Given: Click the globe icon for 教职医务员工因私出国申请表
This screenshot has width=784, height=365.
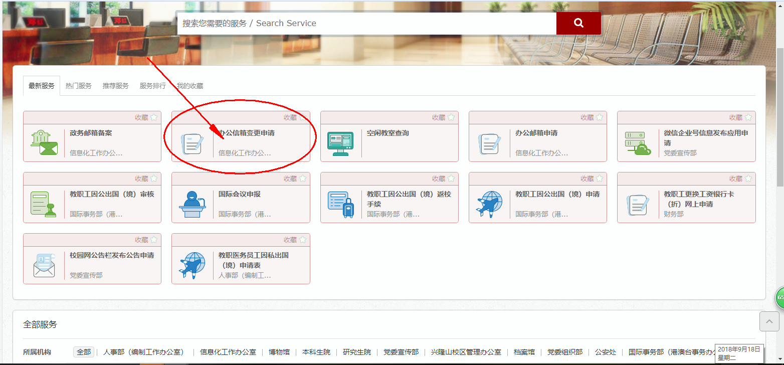Looking at the screenshot, I should click(x=192, y=265).
